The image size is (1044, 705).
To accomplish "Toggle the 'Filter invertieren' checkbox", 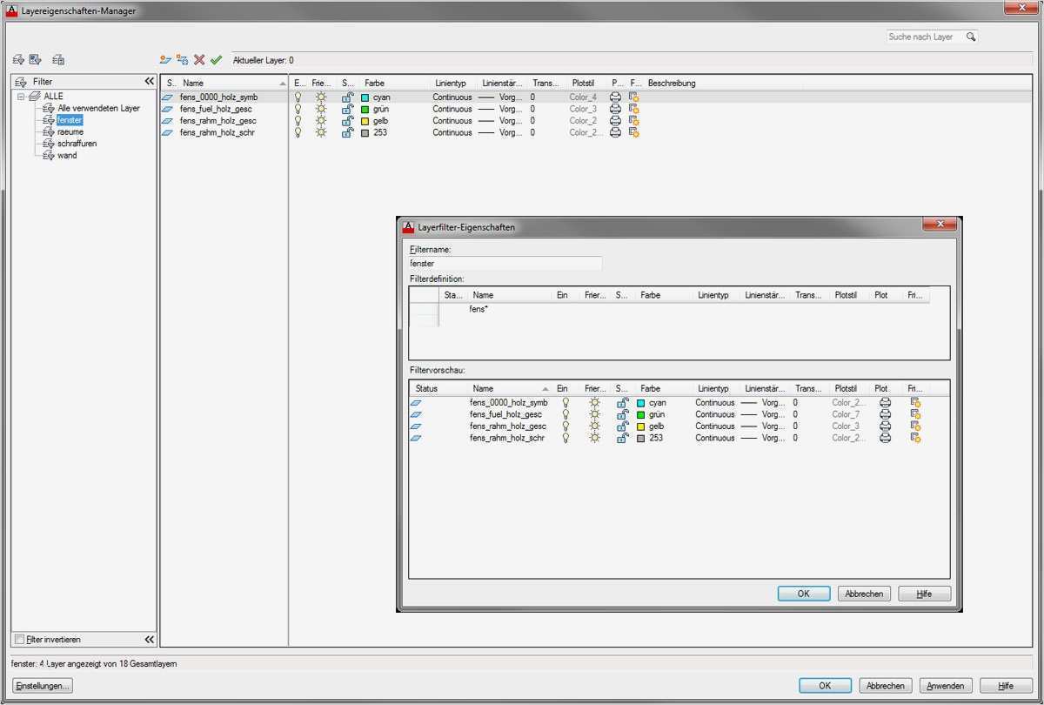I will (x=20, y=640).
